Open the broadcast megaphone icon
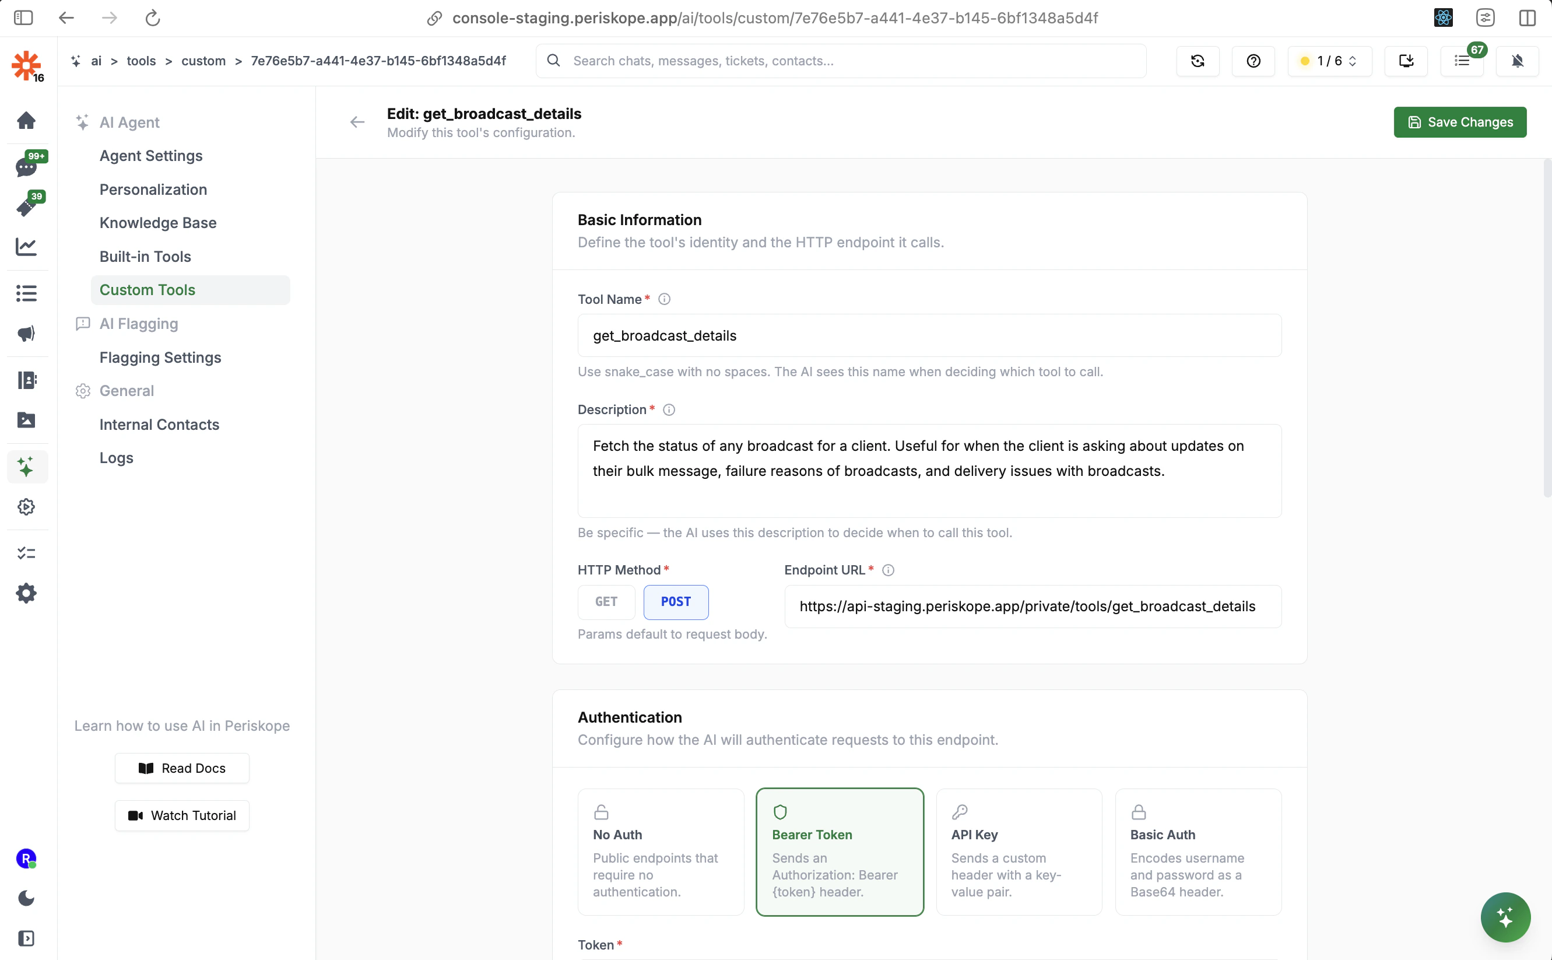This screenshot has height=960, width=1552. (26, 334)
